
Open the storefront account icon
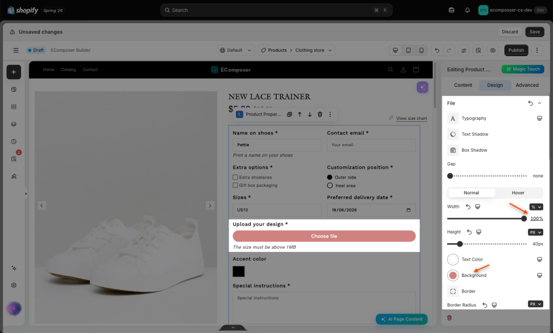point(403,70)
